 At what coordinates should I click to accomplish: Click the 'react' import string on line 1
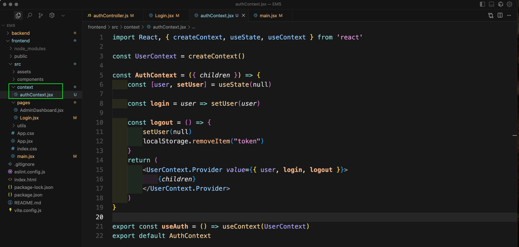(350, 37)
